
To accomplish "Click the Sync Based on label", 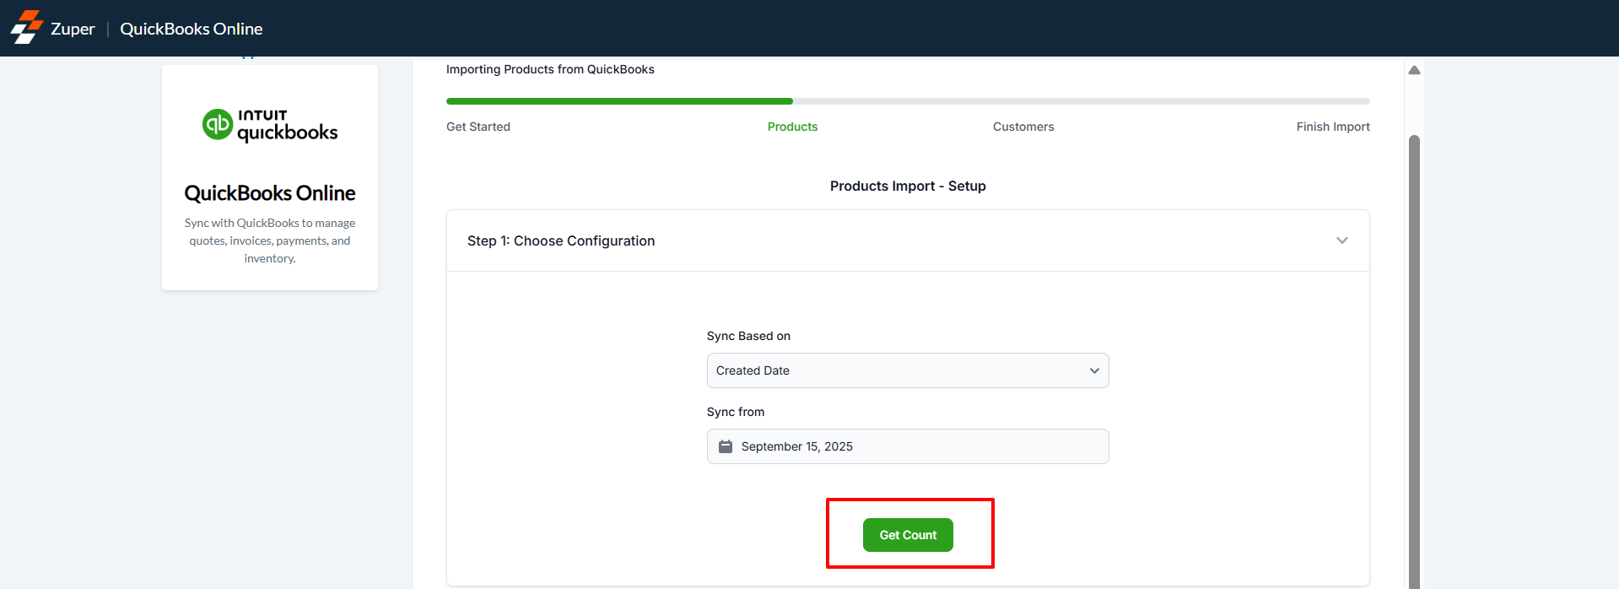I will 748,336.
